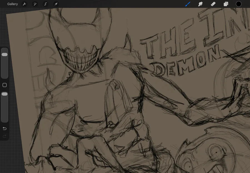Open the Adjustments magic wand menu
Screen dimensions: 250x173
(35, 4)
